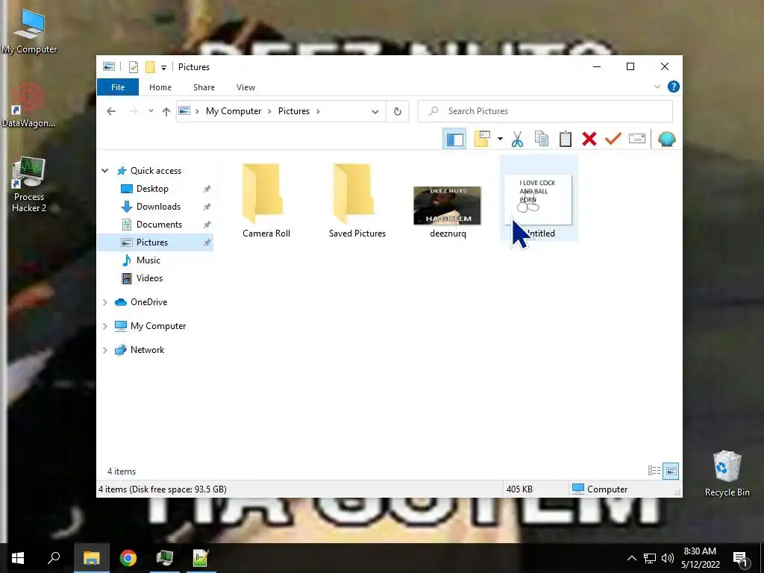This screenshot has height=573, width=764.
Task: Click the red X Delete icon
Action: 589,139
